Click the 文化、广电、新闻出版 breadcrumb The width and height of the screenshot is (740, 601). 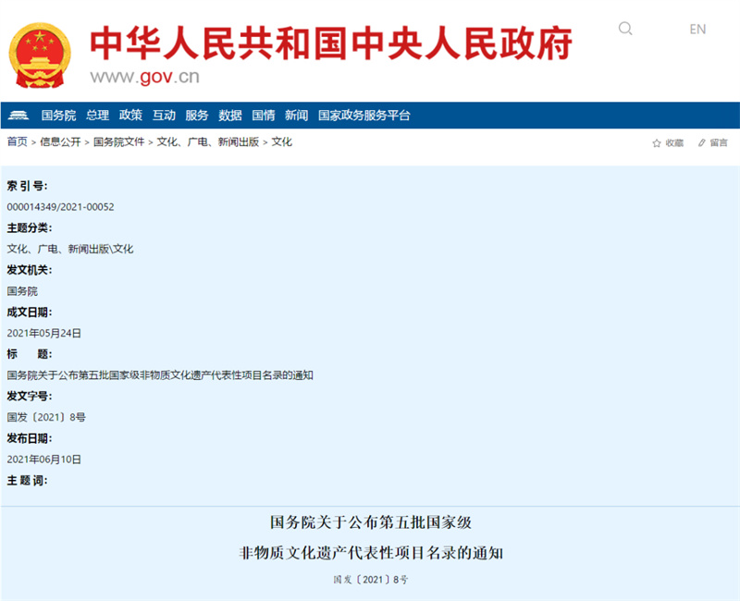[207, 142]
